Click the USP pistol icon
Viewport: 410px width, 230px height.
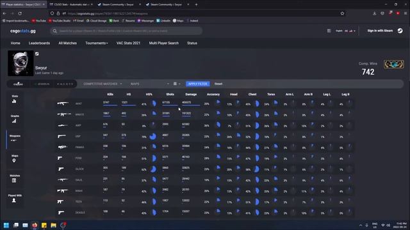click(61, 136)
